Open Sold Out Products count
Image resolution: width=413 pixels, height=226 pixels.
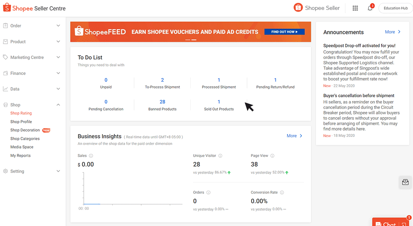click(x=219, y=102)
